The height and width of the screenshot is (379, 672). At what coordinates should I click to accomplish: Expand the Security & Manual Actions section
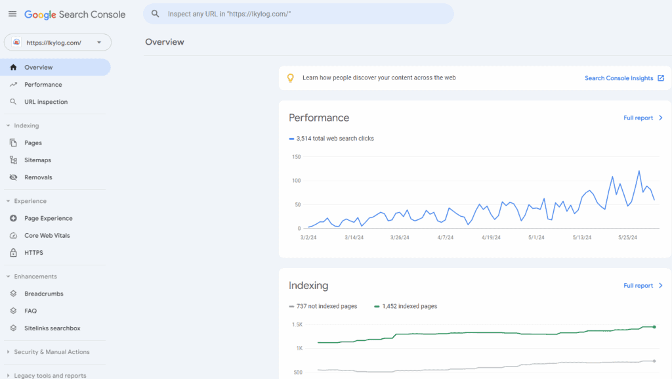click(x=8, y=352)
